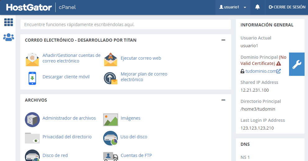Open the Disco de red link

tap(55, 155)
